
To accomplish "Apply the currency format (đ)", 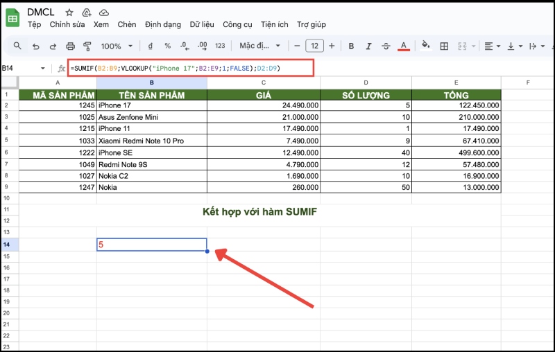I will point(151,46).
